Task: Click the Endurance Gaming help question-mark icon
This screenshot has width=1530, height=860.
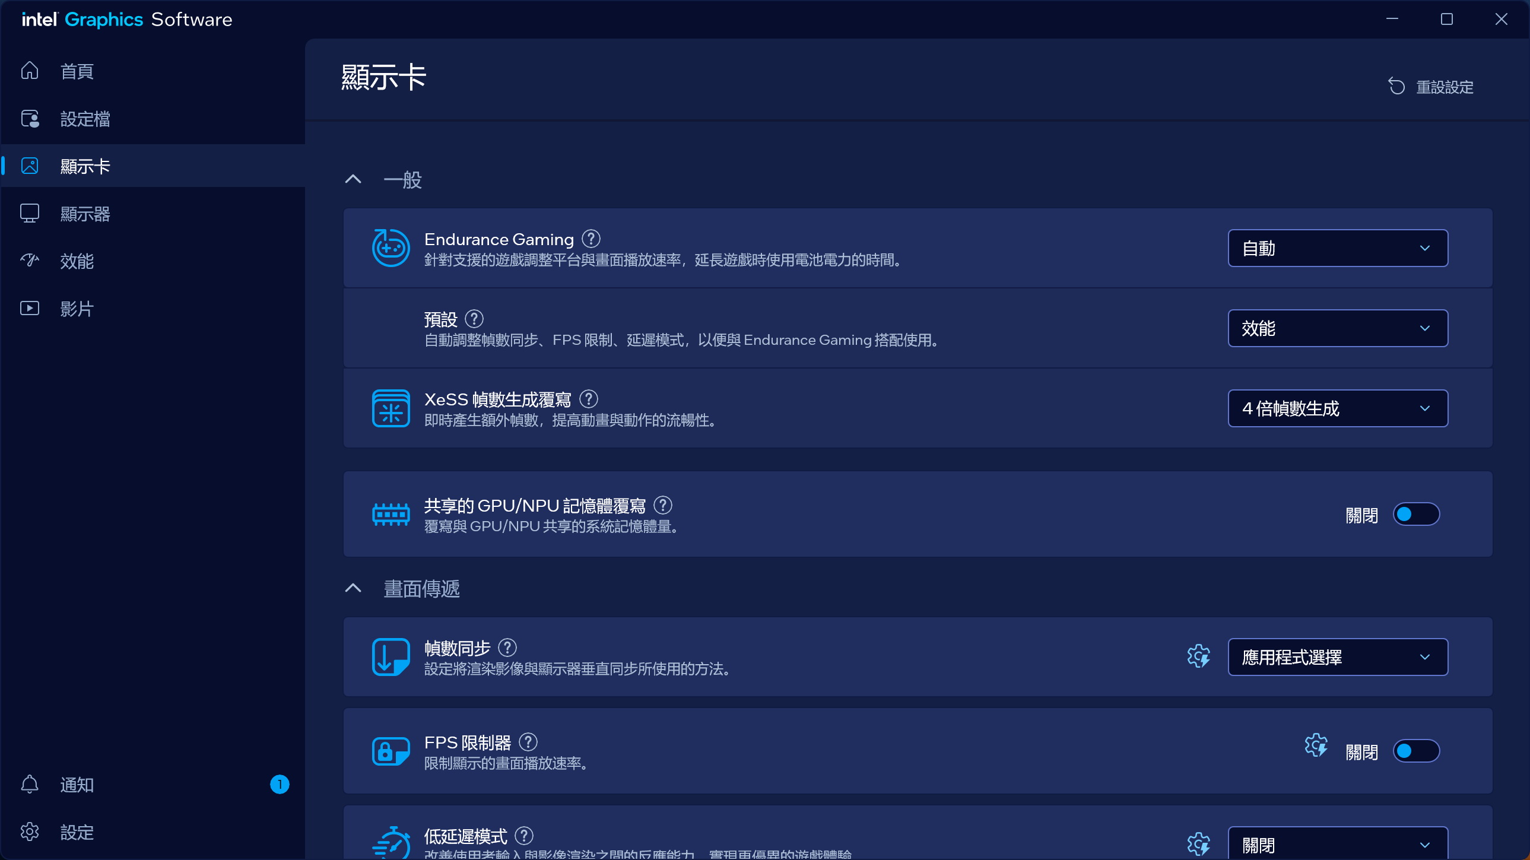Action: coord(591,239)
